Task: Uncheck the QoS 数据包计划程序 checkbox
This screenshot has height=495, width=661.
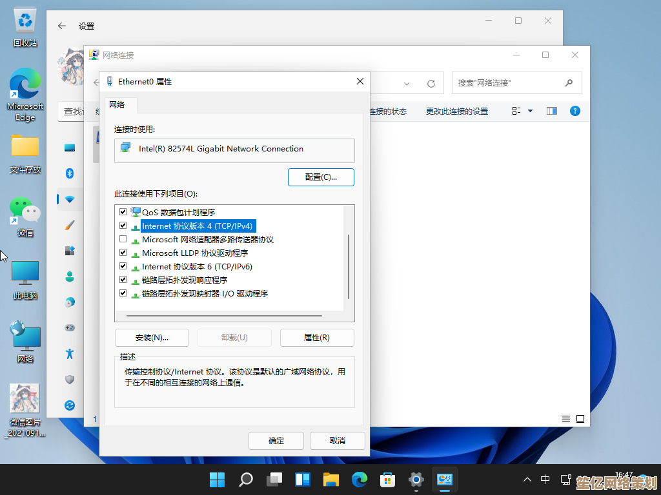Action: pyautogui.click(x=123, y=212)
